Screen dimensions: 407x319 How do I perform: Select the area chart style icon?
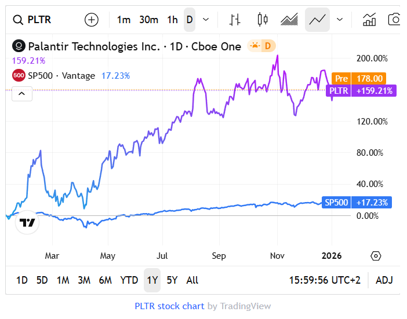[x=289, y=20]
